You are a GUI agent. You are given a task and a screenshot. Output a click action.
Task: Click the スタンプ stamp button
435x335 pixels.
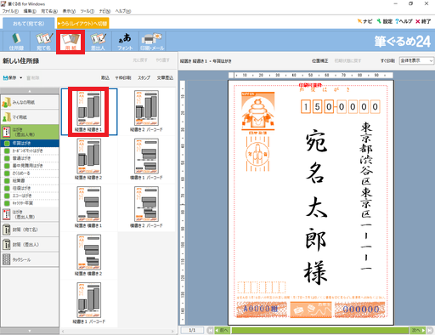pos(144,77)
